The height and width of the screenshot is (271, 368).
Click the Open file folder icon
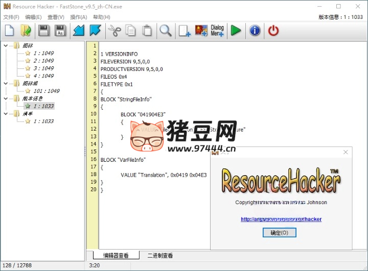[26, 31]
